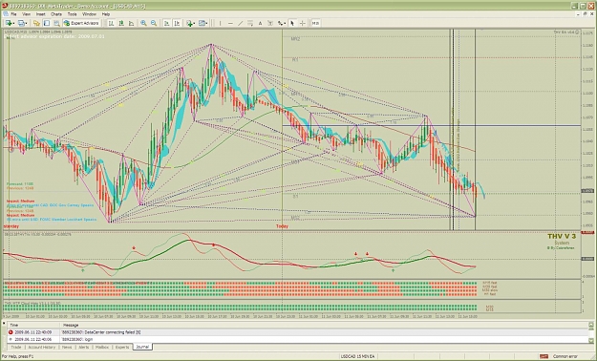This screenshot has height=361, width=597.
Task: Switch to the Account History tab
Action: (42, 348)
